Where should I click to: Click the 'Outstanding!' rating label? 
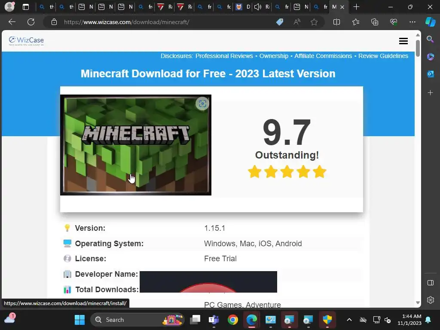(x=287, y=155)
